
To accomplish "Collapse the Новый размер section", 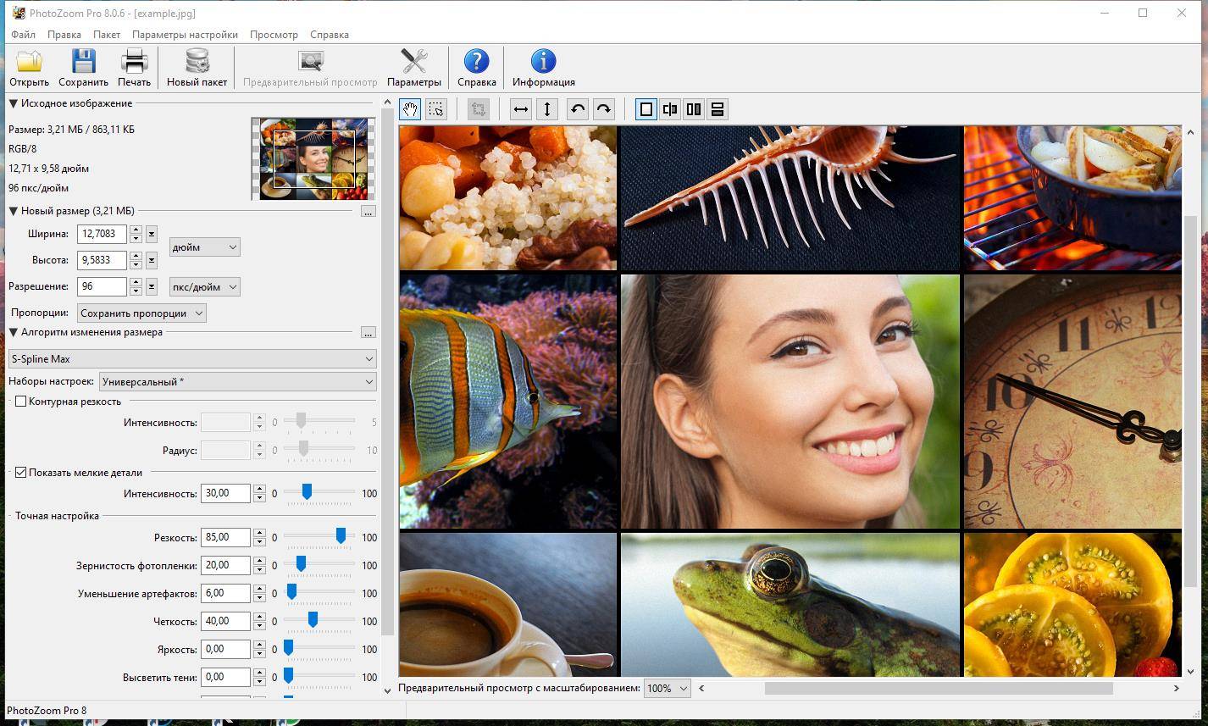I will pos(13,211).
